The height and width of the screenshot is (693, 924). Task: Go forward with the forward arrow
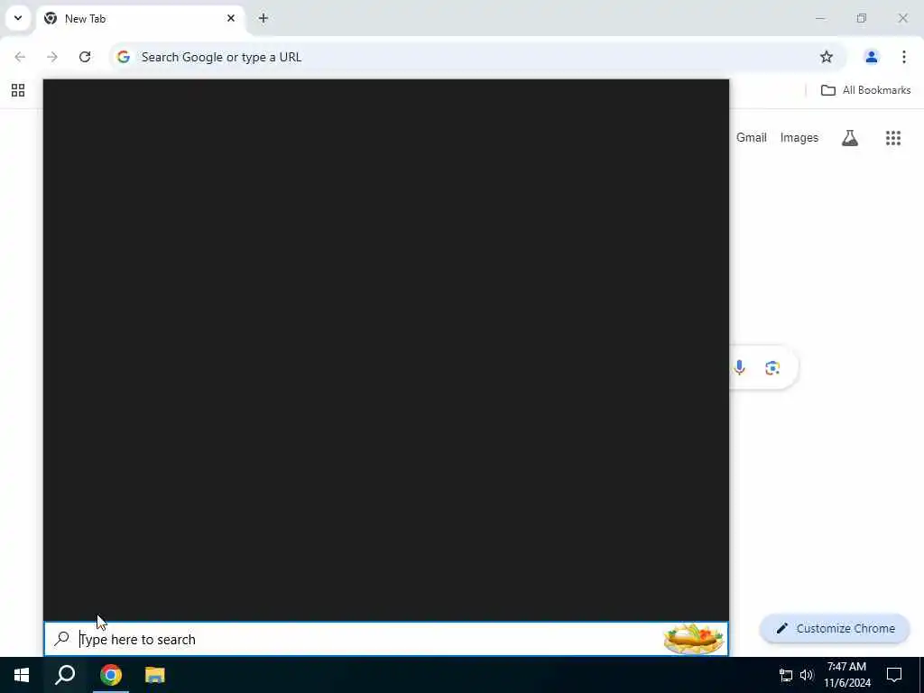point(52,57)
